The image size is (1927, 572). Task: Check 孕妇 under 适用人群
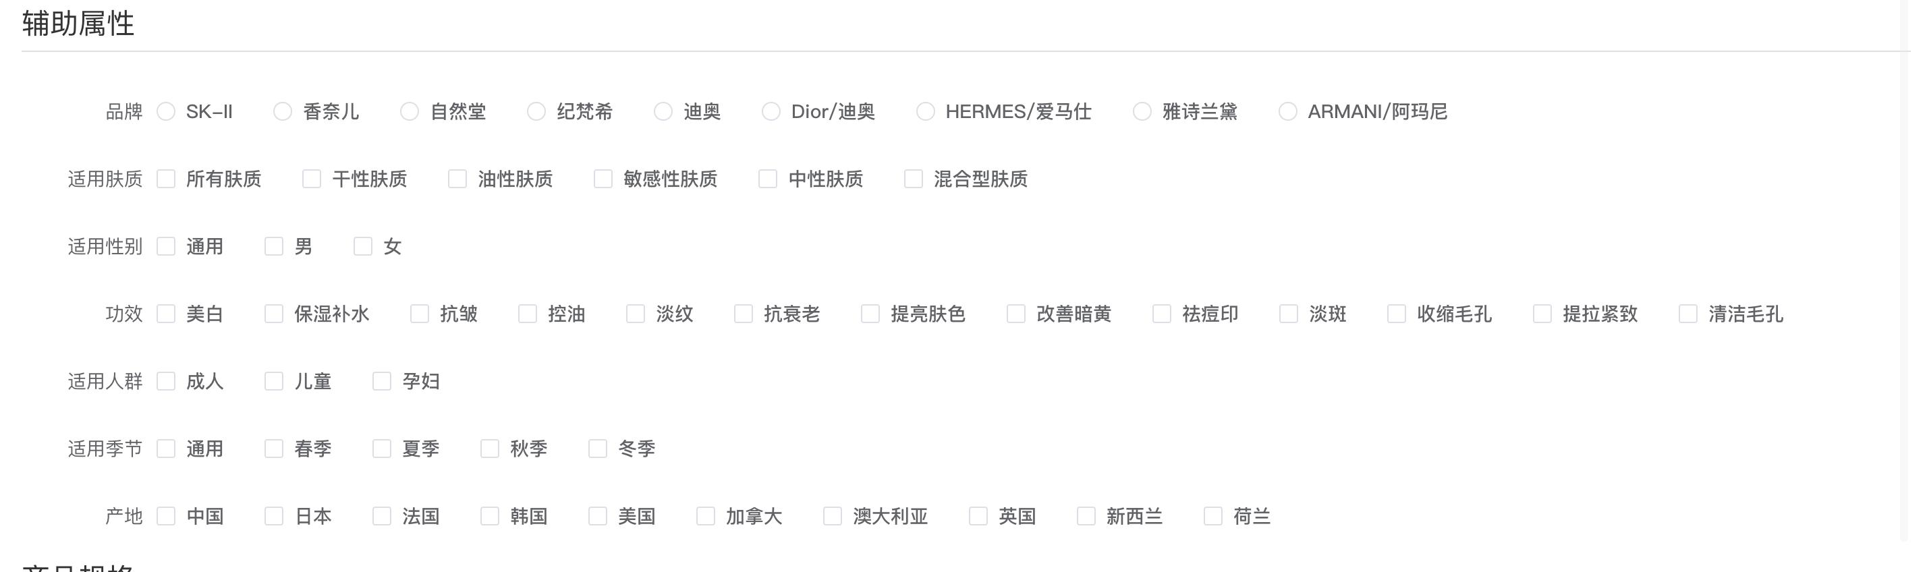(x=381, y=381)
